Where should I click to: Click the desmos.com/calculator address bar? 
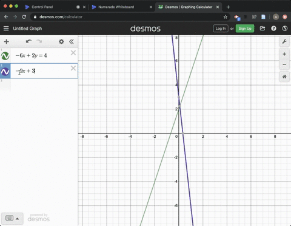(129, 17)
